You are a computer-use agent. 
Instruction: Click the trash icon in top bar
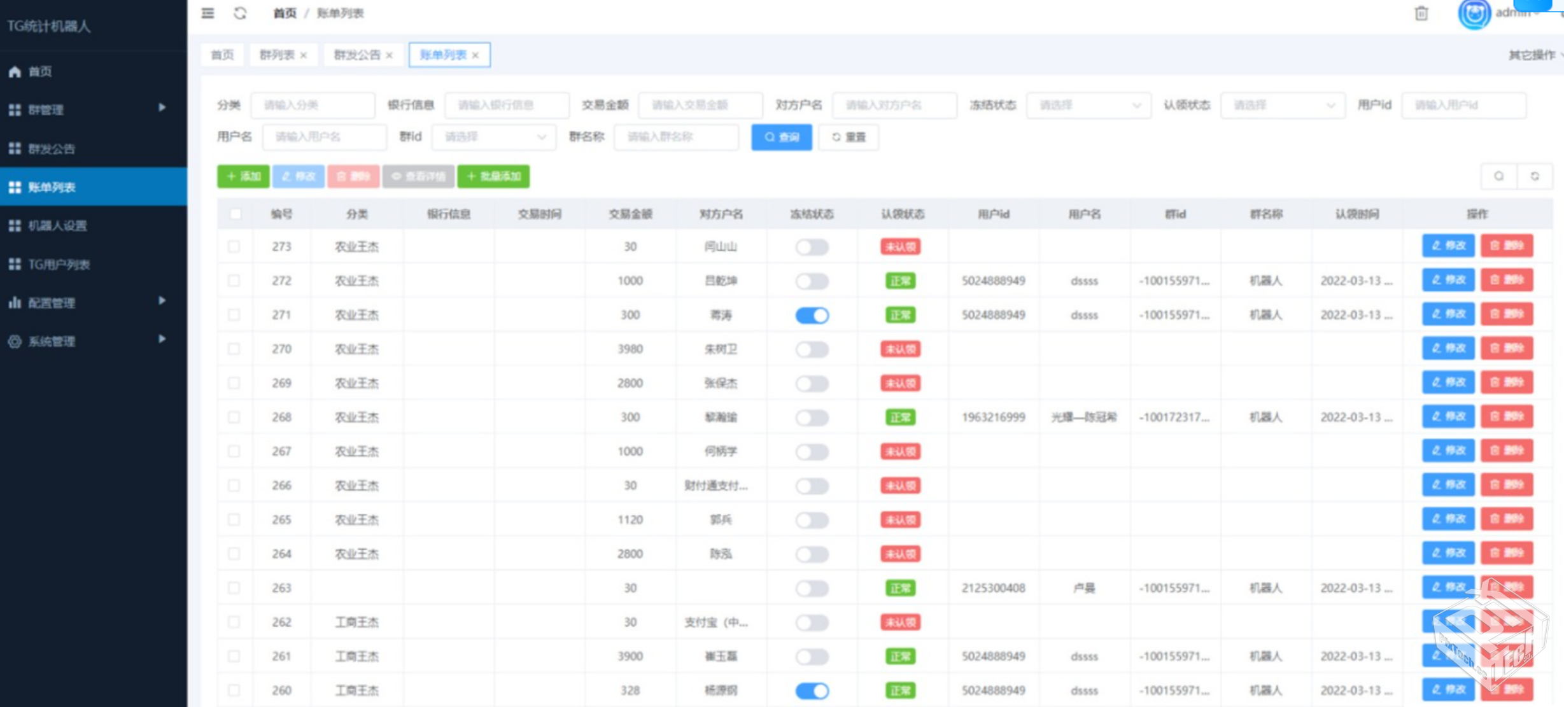coord(1421,13)
